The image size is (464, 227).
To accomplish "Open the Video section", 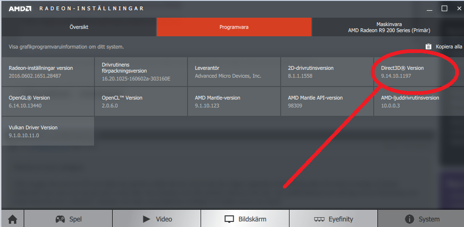I will [156, 219].
